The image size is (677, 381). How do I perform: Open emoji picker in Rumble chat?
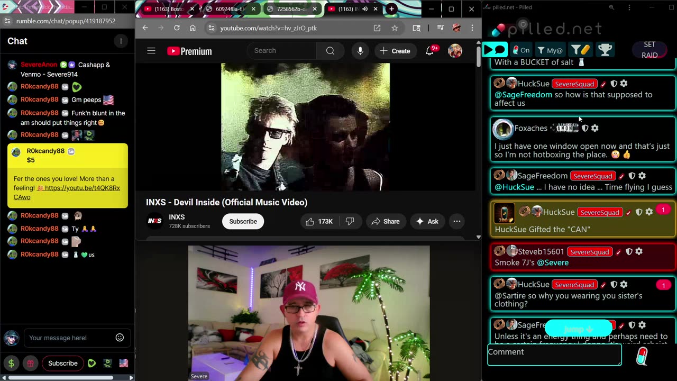[x=120, y=338]
